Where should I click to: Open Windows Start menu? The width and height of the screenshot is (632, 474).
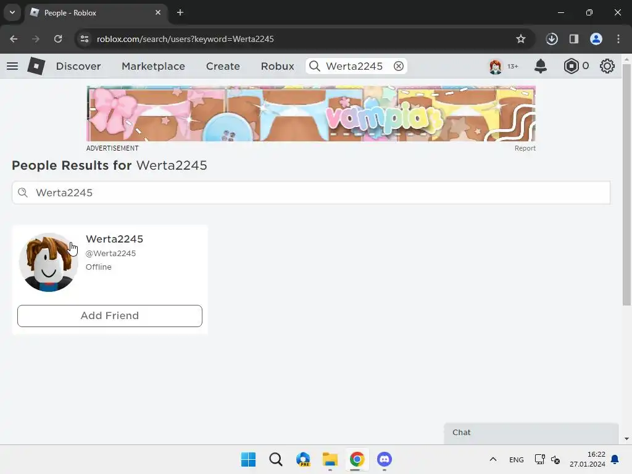pos(248,459)
